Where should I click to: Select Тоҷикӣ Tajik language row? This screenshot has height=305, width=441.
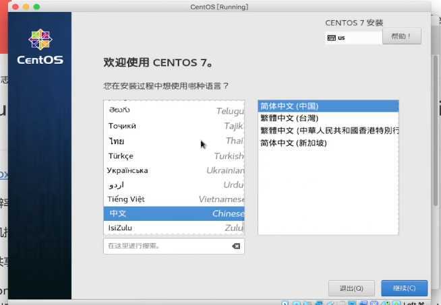[x=174, y=126]
